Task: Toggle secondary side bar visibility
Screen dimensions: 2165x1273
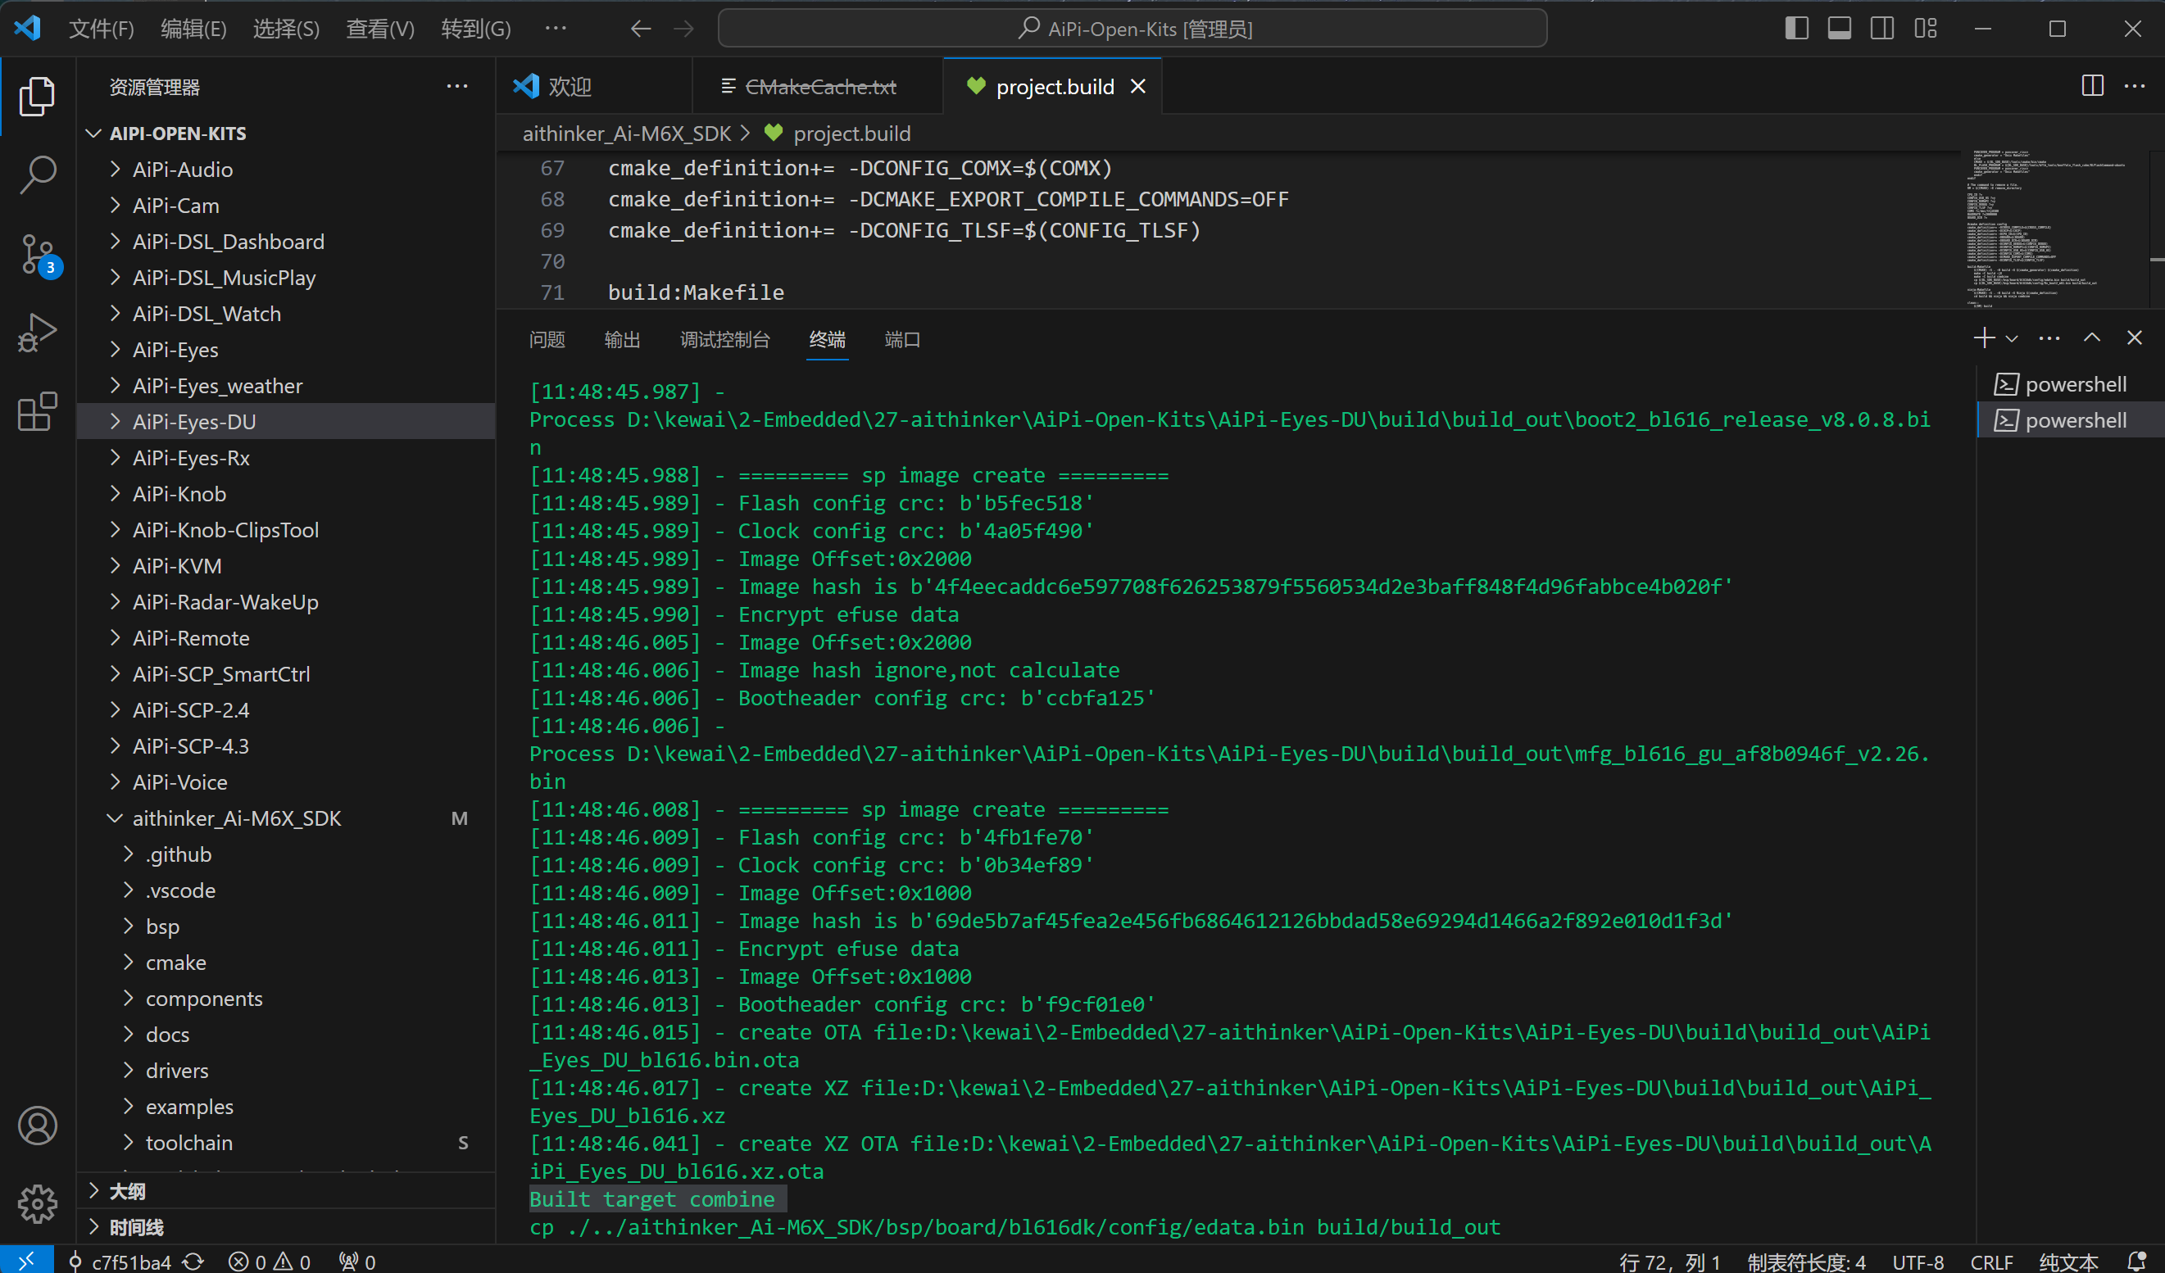Action: click(x=1882, y=29)
